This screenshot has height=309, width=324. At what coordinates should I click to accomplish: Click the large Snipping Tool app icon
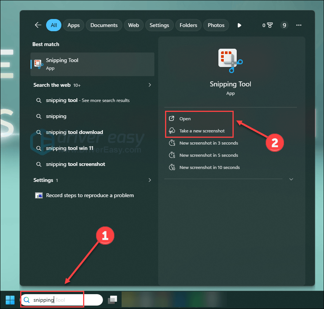[230, 60]
